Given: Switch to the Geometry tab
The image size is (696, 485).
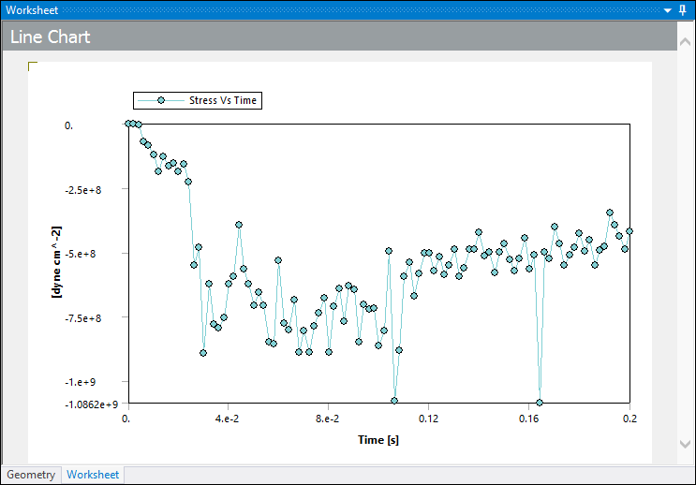Looking at the screenshot, I should point(31,475).
